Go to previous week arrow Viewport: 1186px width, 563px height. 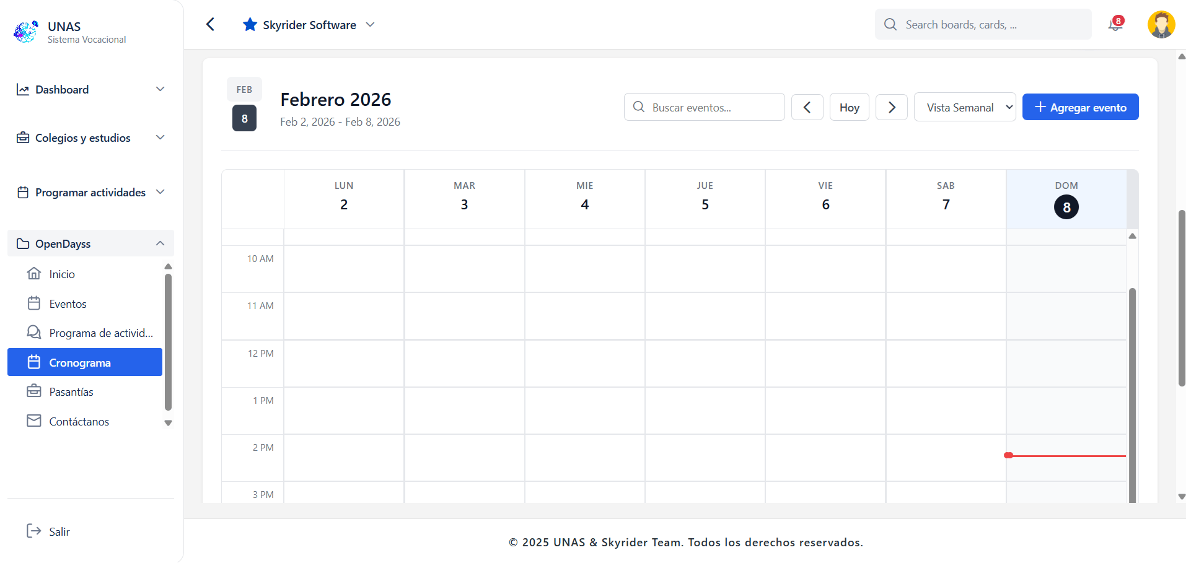[x=807, y=107]
